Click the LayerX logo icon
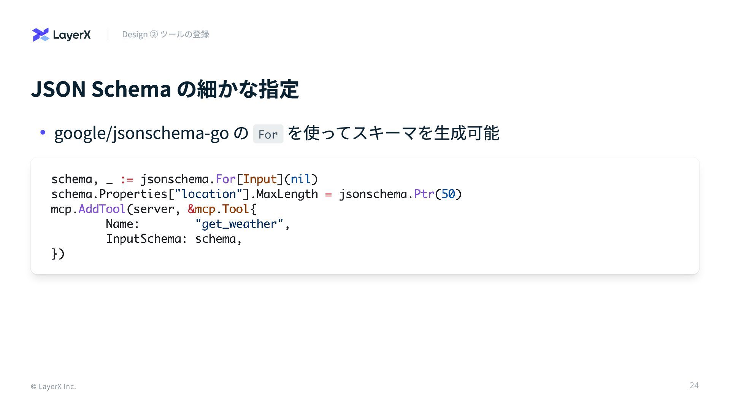The height and width of the screenshot is (411, 730). point(41,35)
